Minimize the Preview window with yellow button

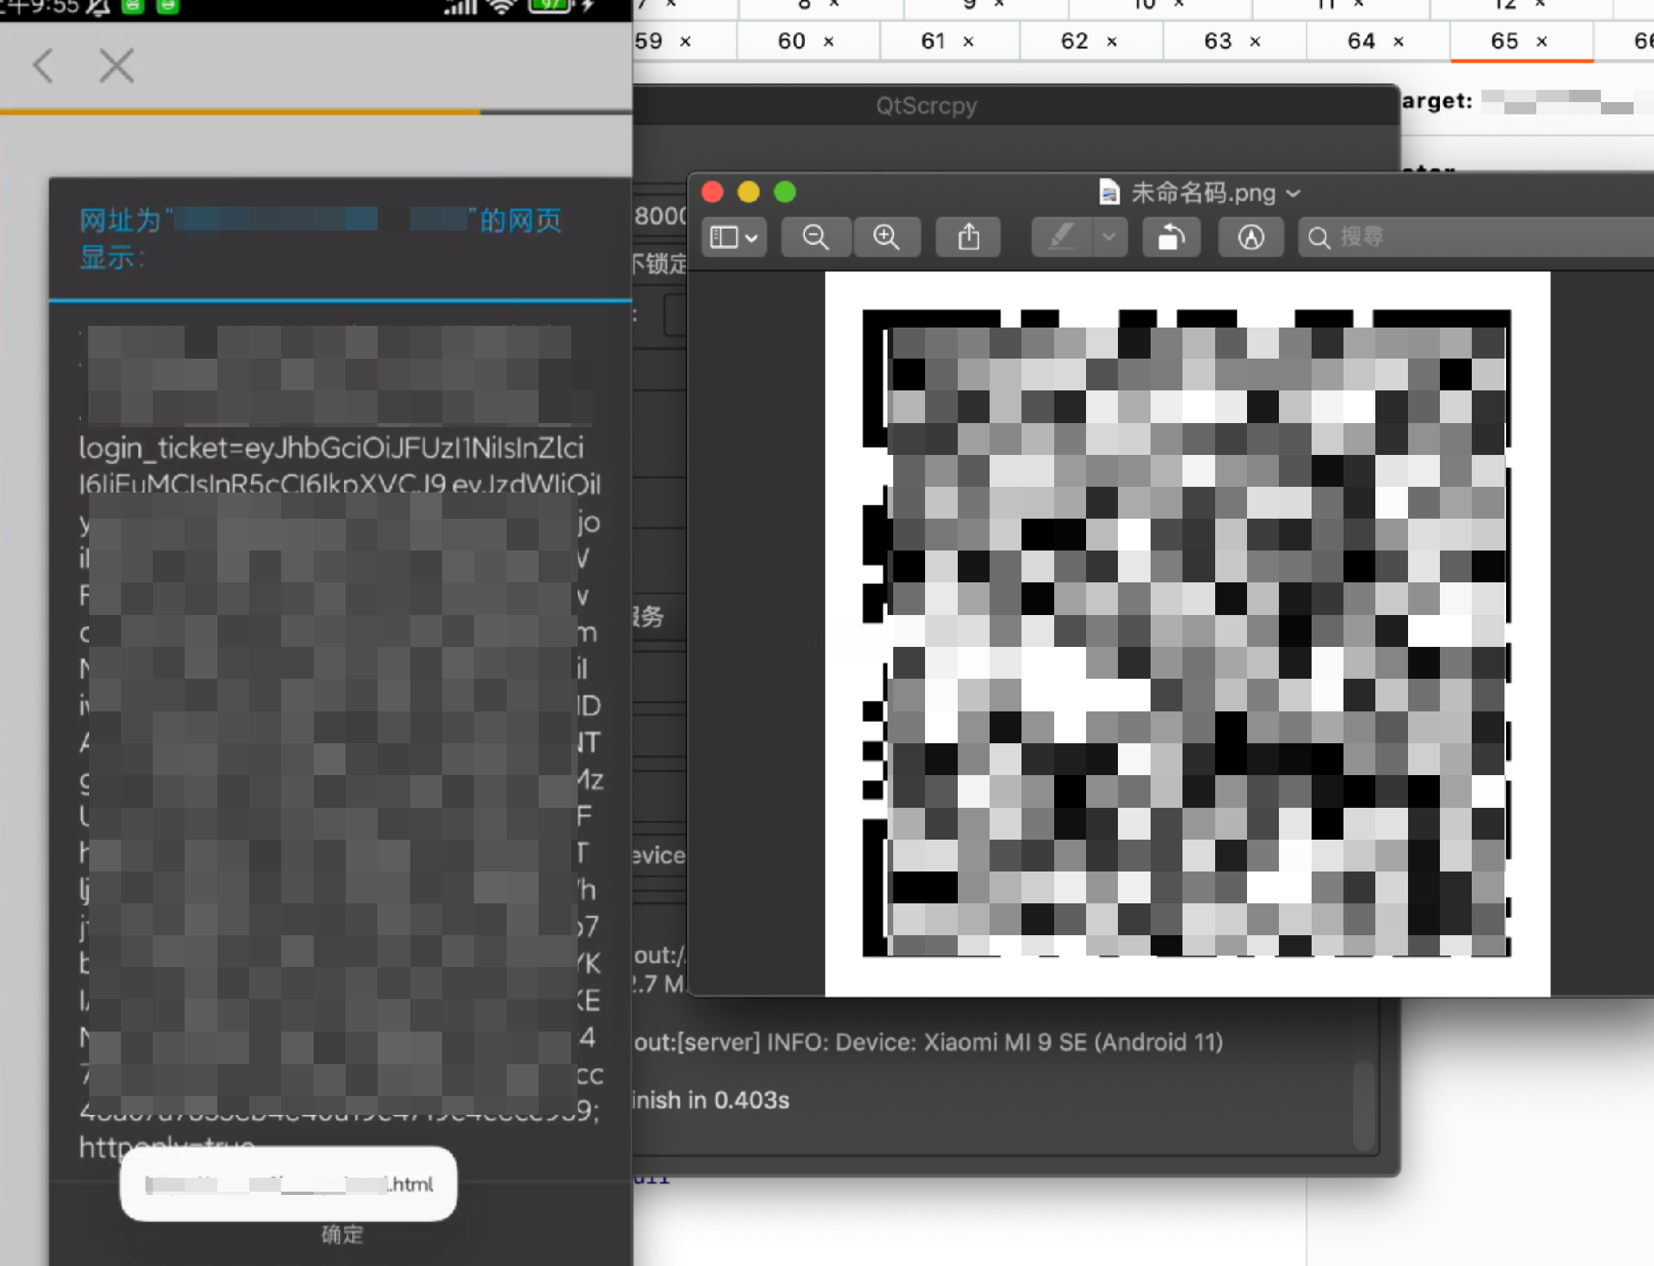point(749,192)
